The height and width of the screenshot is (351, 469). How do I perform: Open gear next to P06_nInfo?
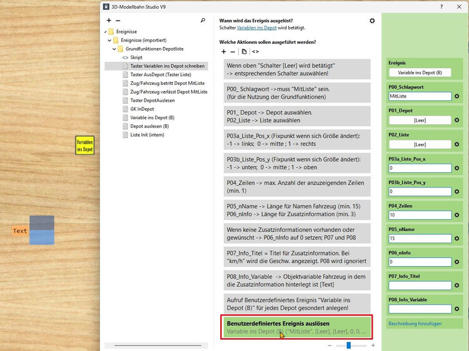[456, 262]
